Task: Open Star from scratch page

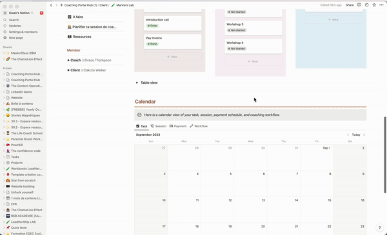Action: (x=23, y=180)
